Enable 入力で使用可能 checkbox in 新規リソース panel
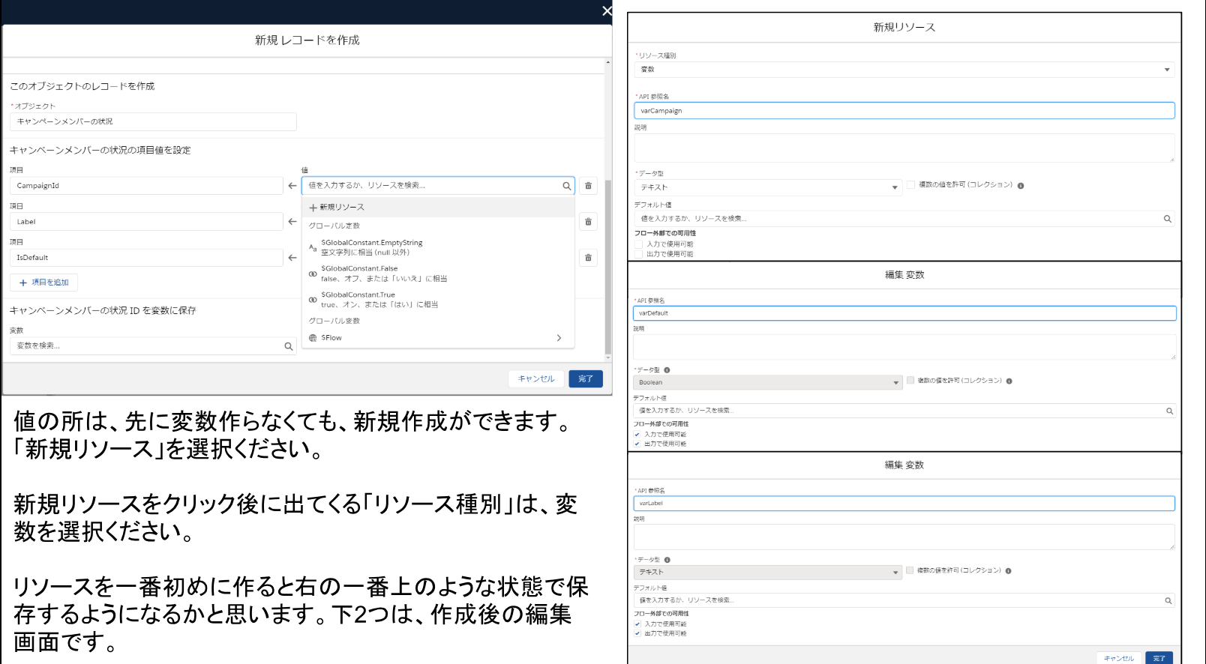The width and height of the screenshot is (1206, 664). 638,244
